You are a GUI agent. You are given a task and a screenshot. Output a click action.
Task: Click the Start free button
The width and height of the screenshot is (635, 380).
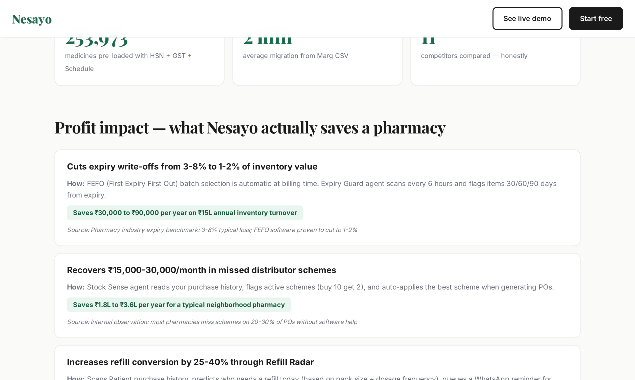(x=596, y=18)
